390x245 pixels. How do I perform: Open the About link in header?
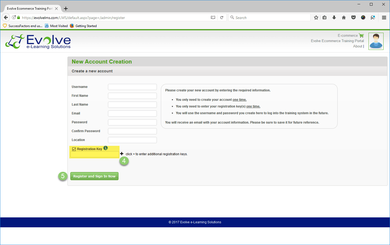click(357, 46)
